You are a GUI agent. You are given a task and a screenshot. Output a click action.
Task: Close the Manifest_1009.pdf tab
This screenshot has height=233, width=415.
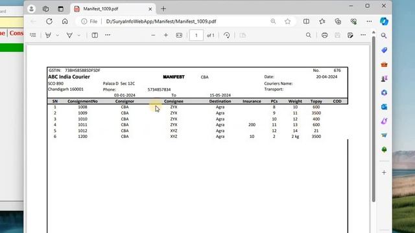click(x=150, y=9)
